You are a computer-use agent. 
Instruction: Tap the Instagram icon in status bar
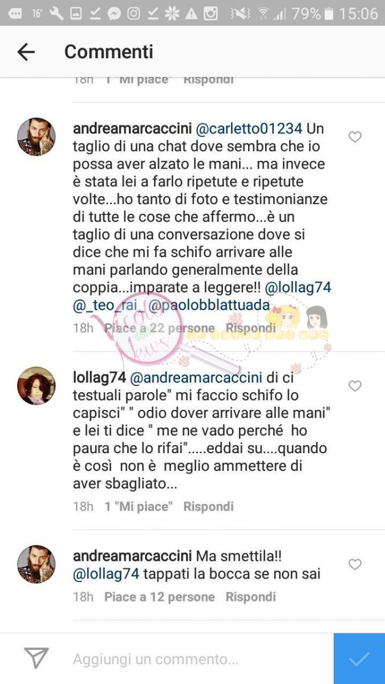(x=211, y=14)
